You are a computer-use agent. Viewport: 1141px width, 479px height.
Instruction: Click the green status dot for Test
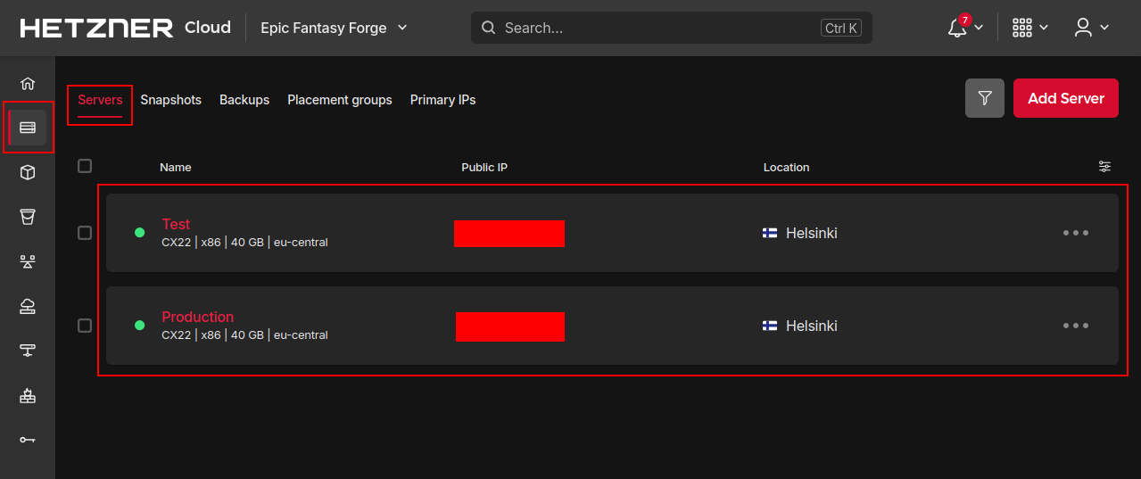pyautogui.click(x=139, y=233)
